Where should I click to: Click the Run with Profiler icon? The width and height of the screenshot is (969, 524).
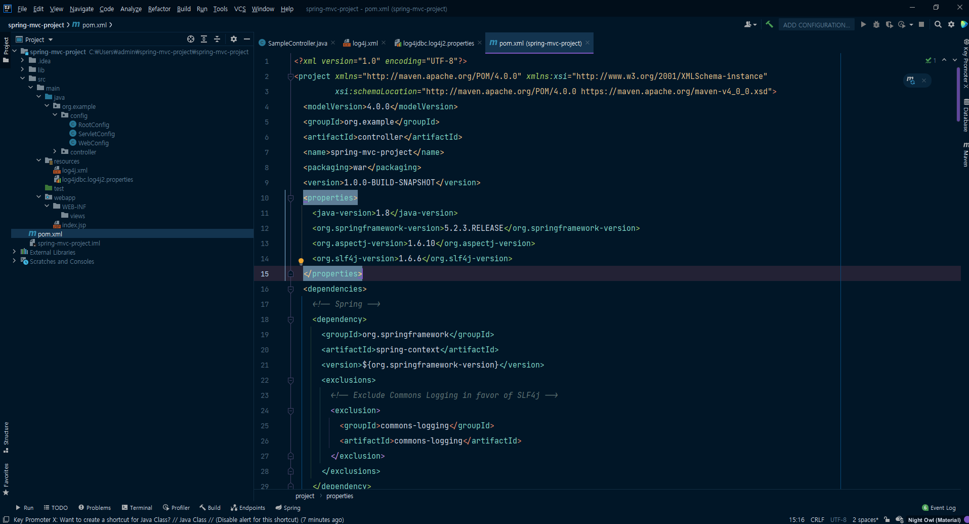[x=901, y=24]
